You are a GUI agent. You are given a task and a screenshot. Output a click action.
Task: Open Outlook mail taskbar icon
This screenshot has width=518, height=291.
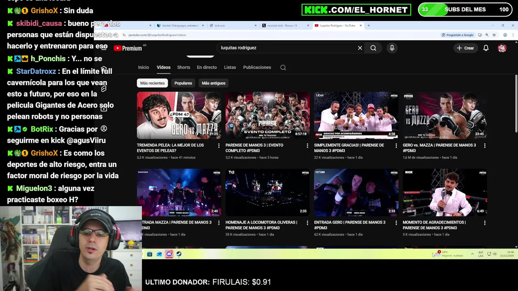pos(159,254)
